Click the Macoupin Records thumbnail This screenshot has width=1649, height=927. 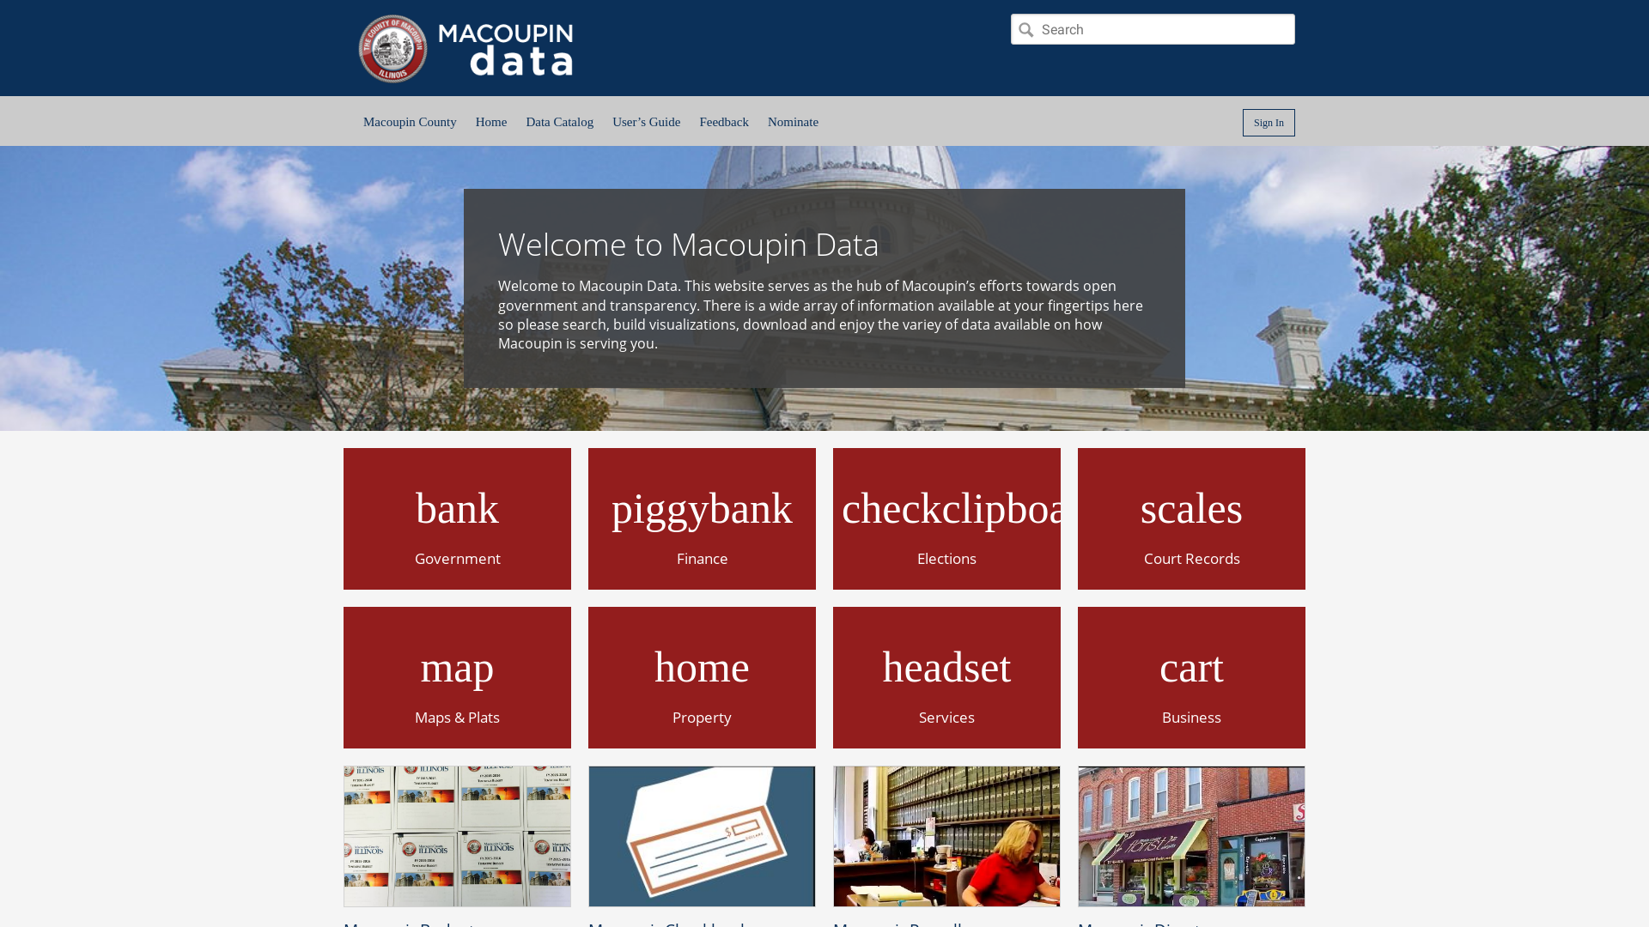946,835
